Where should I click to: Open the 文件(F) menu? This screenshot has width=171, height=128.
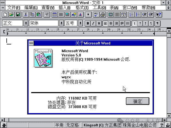[x=14, y=8]
